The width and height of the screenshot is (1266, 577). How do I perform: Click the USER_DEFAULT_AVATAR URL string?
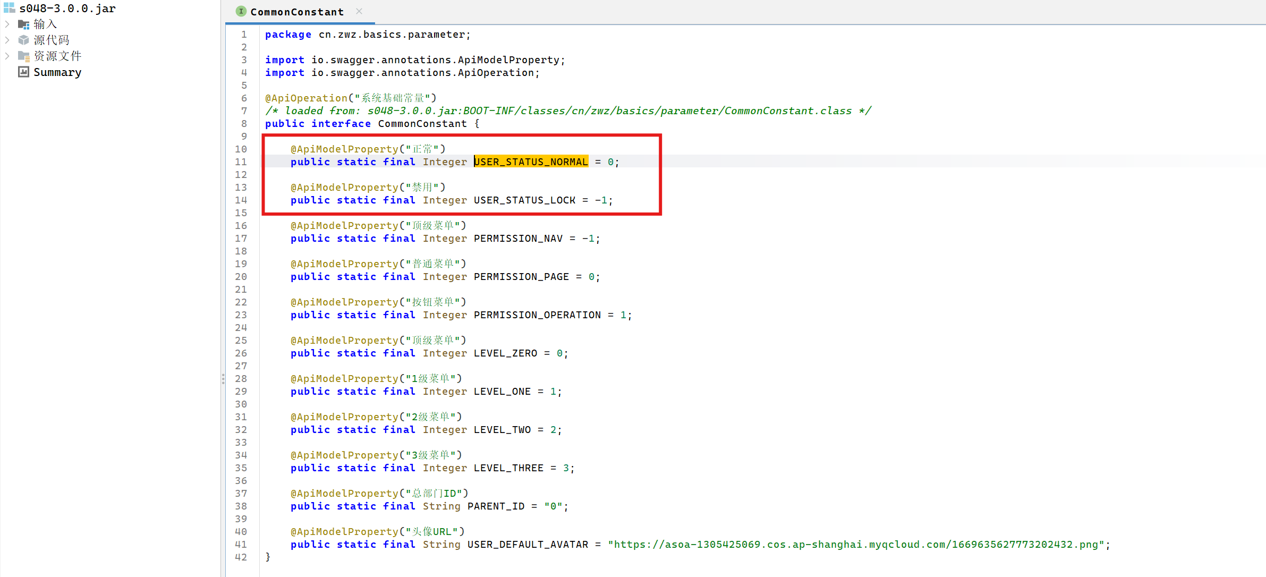(855, 545)
